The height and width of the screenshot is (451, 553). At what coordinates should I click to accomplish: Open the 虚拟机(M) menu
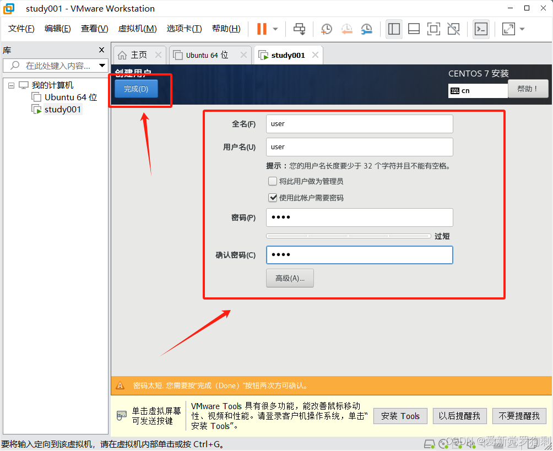point(137,29)
